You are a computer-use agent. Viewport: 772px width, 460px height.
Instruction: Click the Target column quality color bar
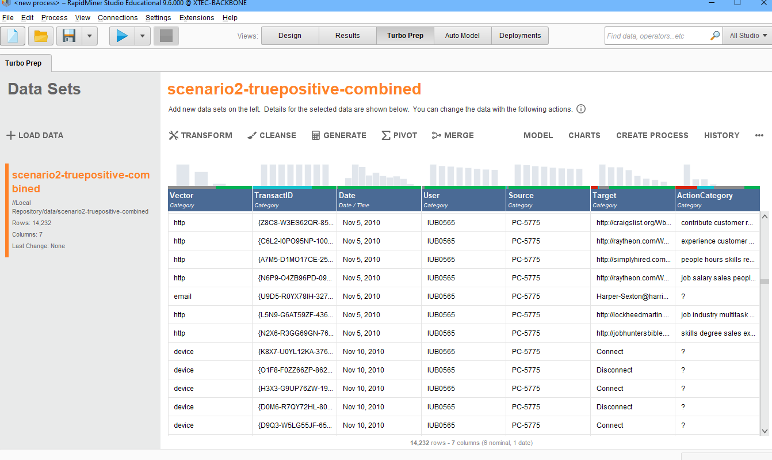coord(633,187)
